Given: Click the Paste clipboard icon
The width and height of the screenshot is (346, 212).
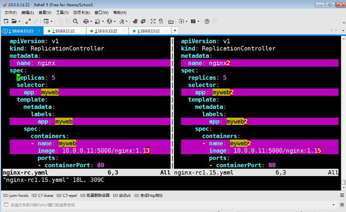Looking at the screenshot, I should click(x=68, y=21).
